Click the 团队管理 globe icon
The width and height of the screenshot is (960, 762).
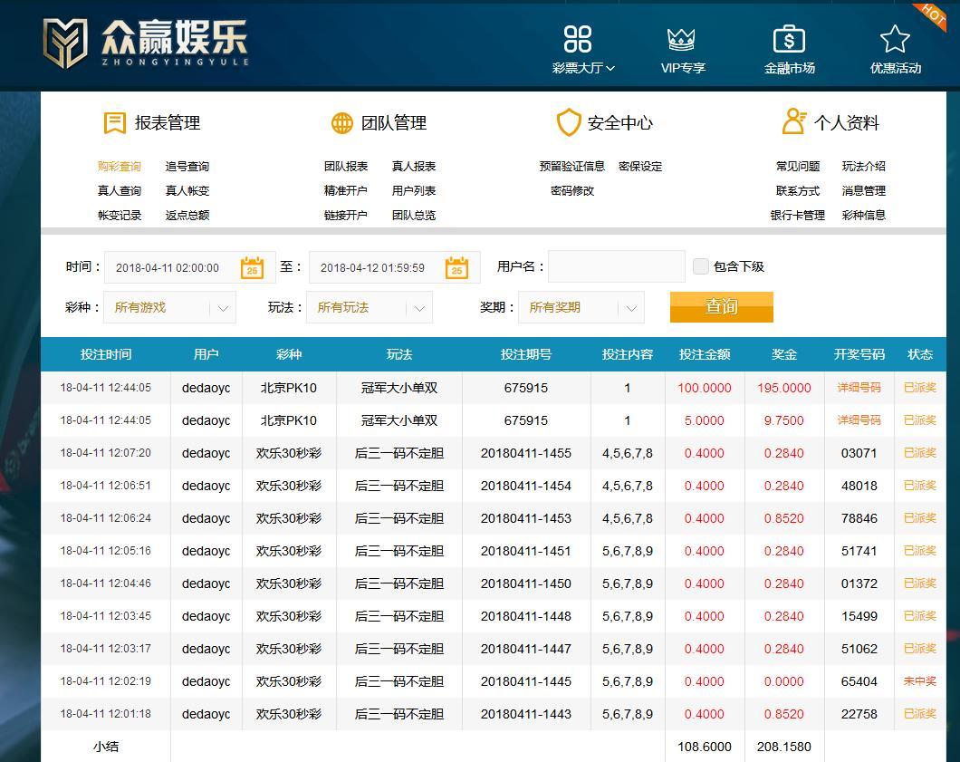click(341, 123)
